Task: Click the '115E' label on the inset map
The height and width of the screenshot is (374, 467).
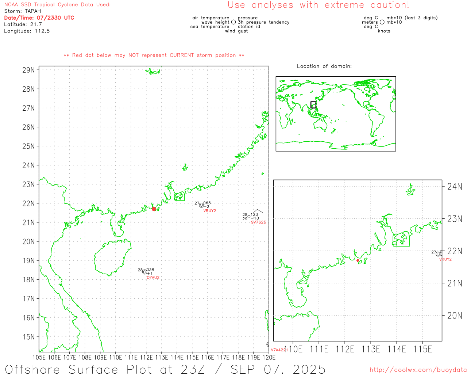Action: pyautogui.click(x=422, y=349)
